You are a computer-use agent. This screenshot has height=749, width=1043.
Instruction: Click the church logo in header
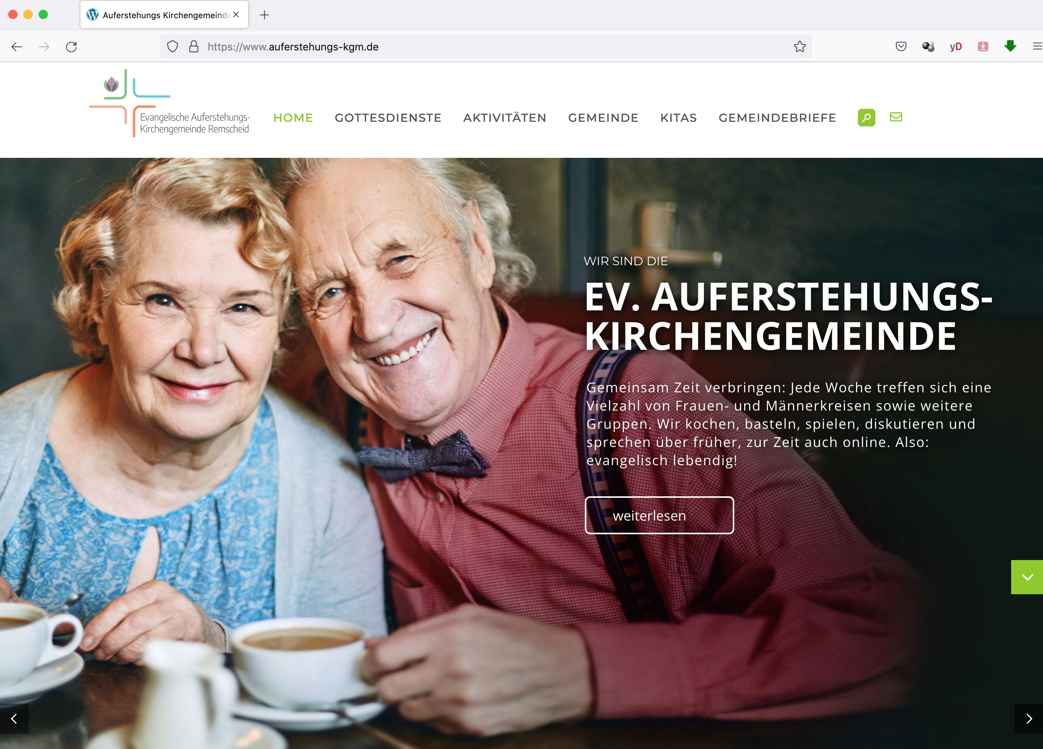pos(170,104)
